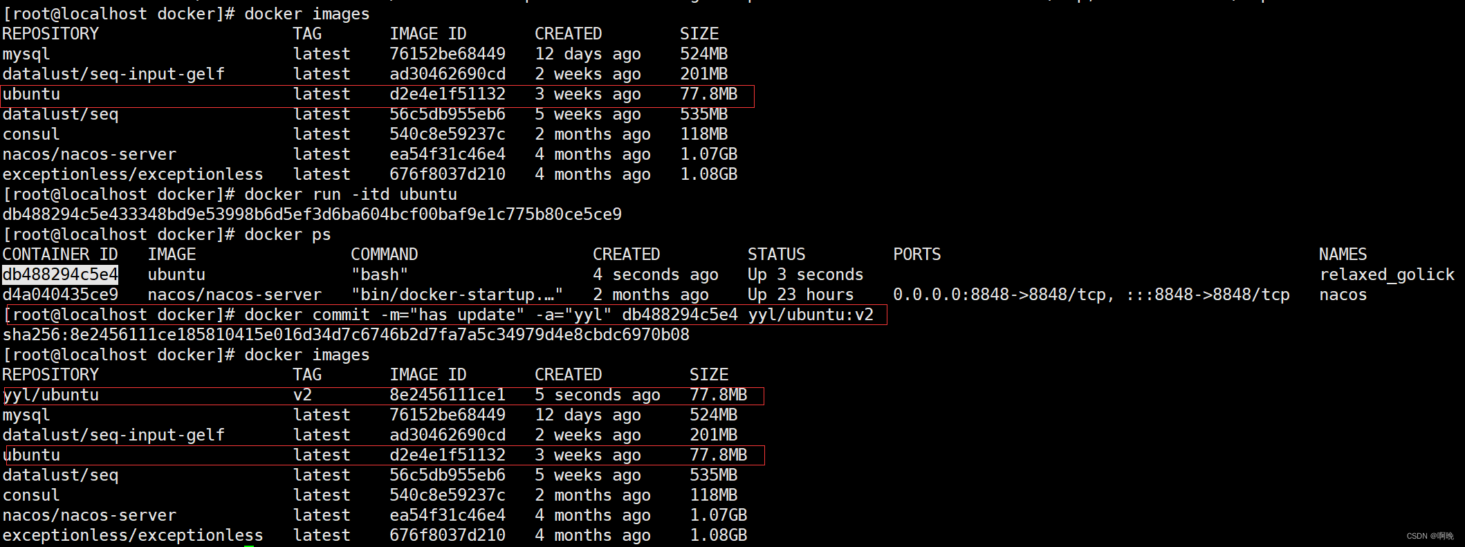Click image ID ea54f31c46e4 in first listing

(x=448, y=154)
